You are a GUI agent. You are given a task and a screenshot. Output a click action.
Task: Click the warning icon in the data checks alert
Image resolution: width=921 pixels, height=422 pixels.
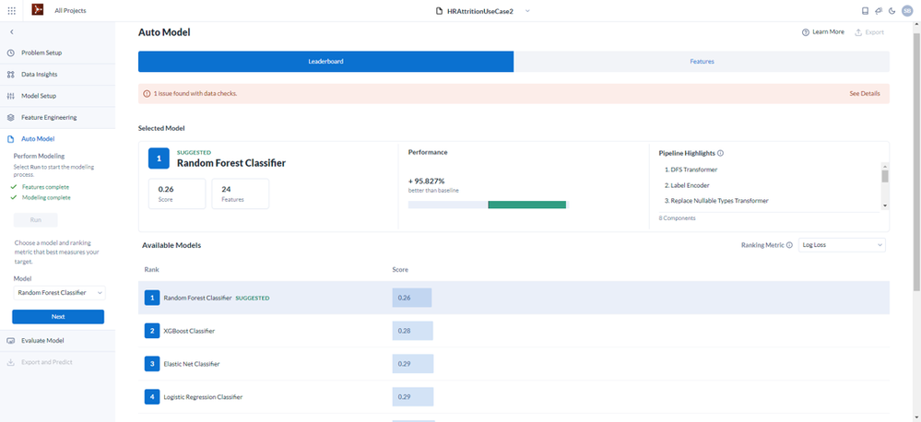[147, 93]
